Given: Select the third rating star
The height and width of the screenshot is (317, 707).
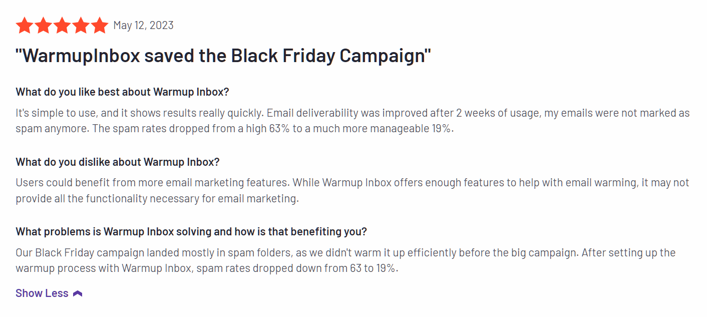Looking at the screenshot, I should pos(62,26).
